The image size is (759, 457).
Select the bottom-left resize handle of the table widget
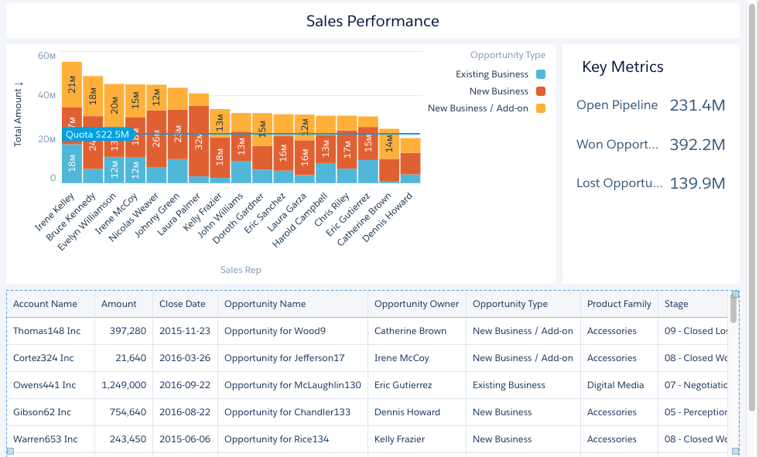click(10, 451)
